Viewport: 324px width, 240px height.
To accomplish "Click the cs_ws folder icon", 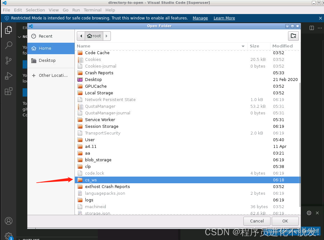I will (80, 180).
